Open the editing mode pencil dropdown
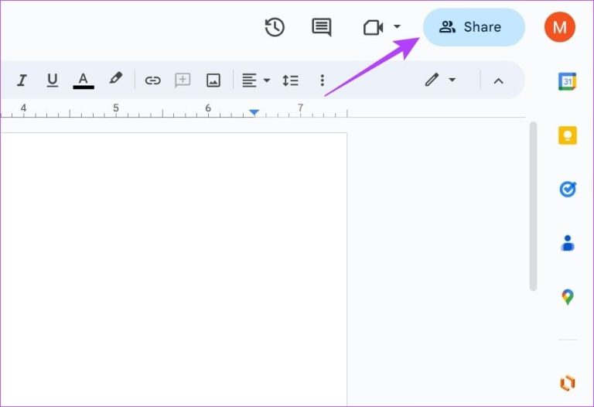 pyautogui.click(x=440, y=80)
